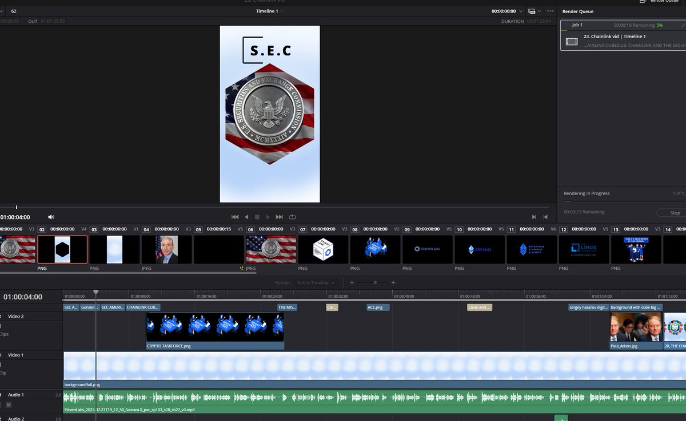
Task: Open the Timeline 1 name dropdown
Action: pyautogui.click(x=270, y=11)
